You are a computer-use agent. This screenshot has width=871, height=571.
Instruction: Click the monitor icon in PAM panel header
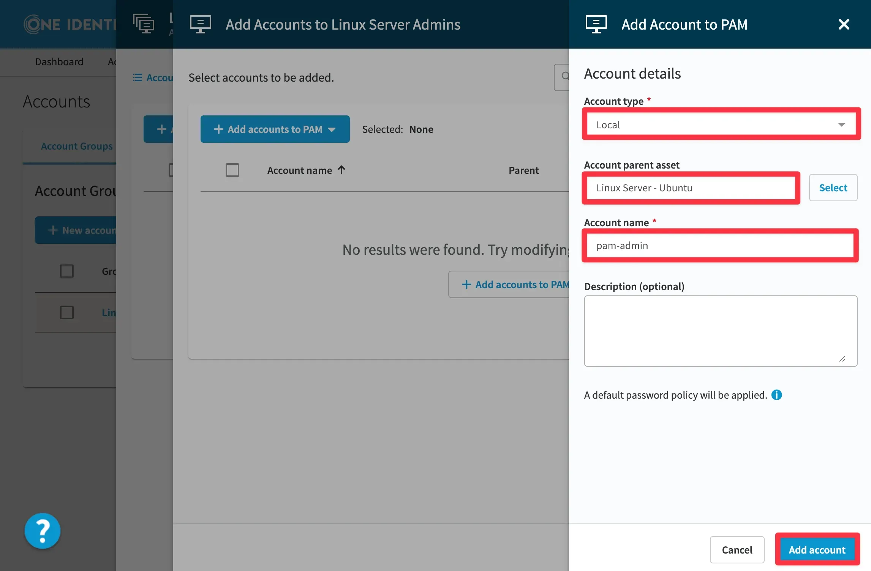pos(596,25)
